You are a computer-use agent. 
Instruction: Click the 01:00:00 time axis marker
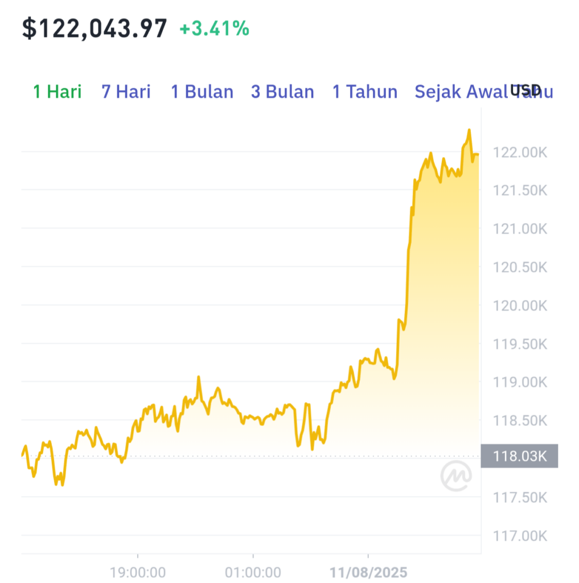253,573
